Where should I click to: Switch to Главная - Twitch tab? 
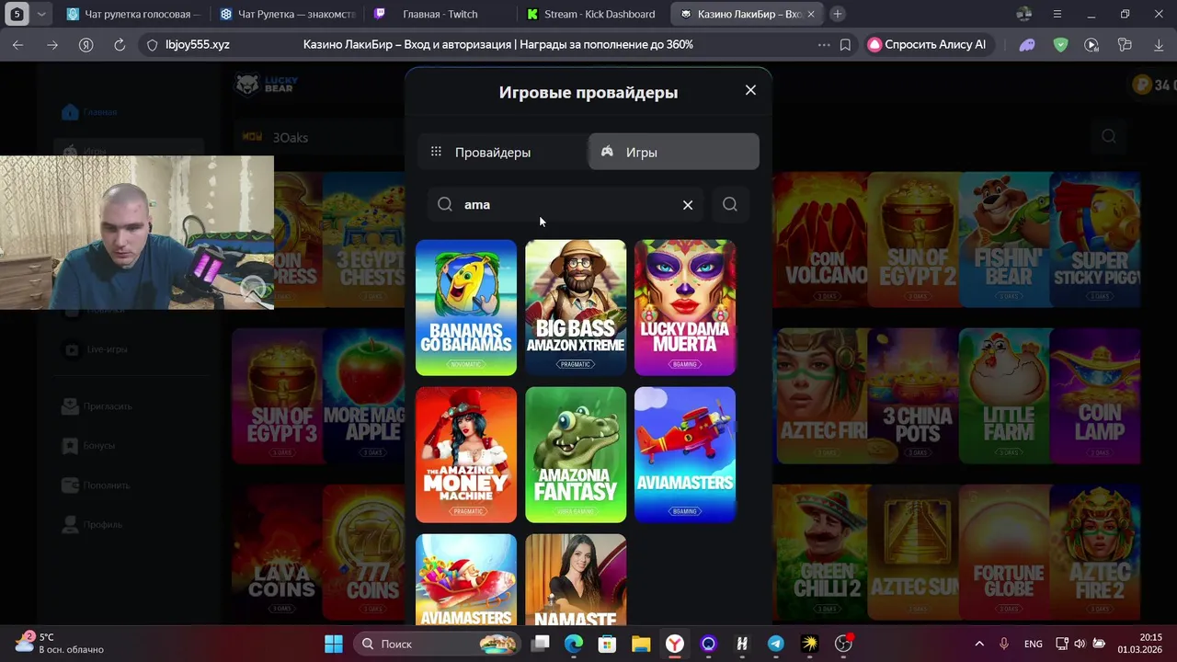440,14
